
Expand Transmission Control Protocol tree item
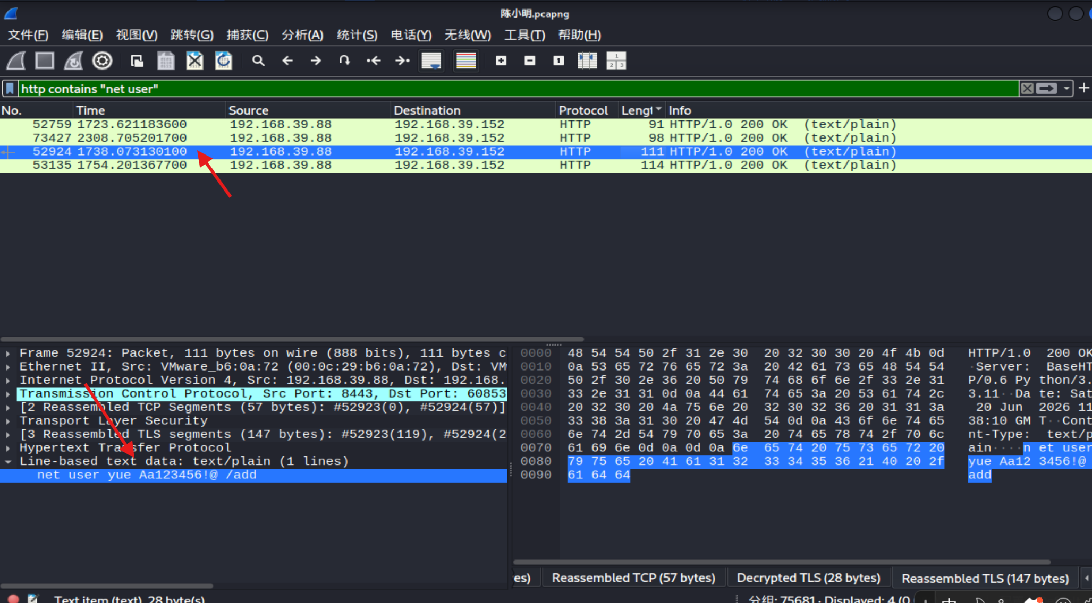click(8, 394)
